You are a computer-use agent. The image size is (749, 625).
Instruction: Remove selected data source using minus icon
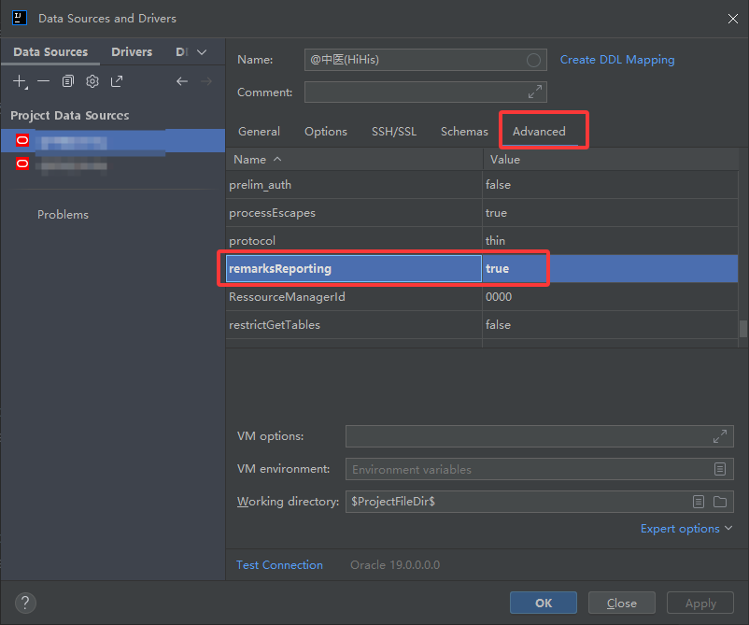(44, 81)
